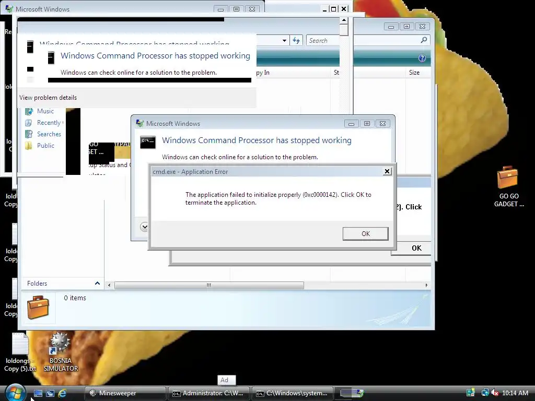Click View problem details in top dialog
535x401 pixels.
pyautogui.click(x=48, y=98)
